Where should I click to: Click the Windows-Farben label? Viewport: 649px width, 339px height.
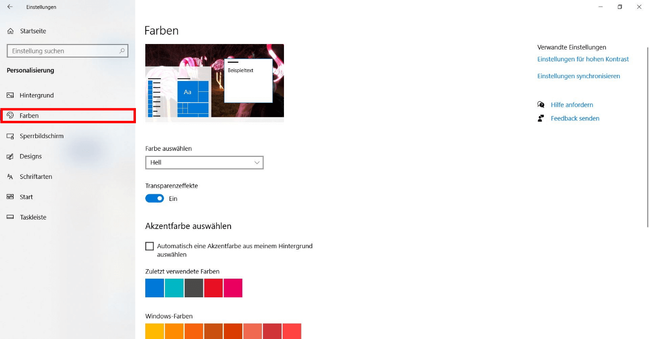click(x=169, y=316)
